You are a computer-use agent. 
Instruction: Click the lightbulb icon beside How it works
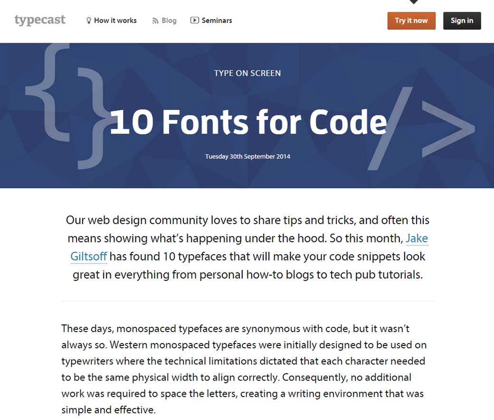pyautogui.click(x=88, y=21)
